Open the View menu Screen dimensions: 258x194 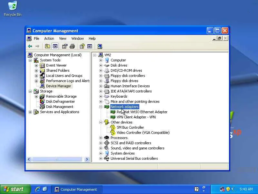pos(63,38)
